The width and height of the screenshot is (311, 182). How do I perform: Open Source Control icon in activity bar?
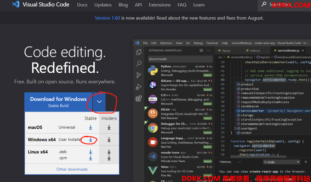[x=139, y=75]
